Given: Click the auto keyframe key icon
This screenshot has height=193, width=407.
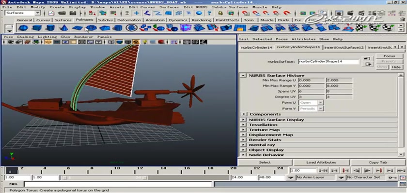Looking at the screenshot, I should coord(392,178).
